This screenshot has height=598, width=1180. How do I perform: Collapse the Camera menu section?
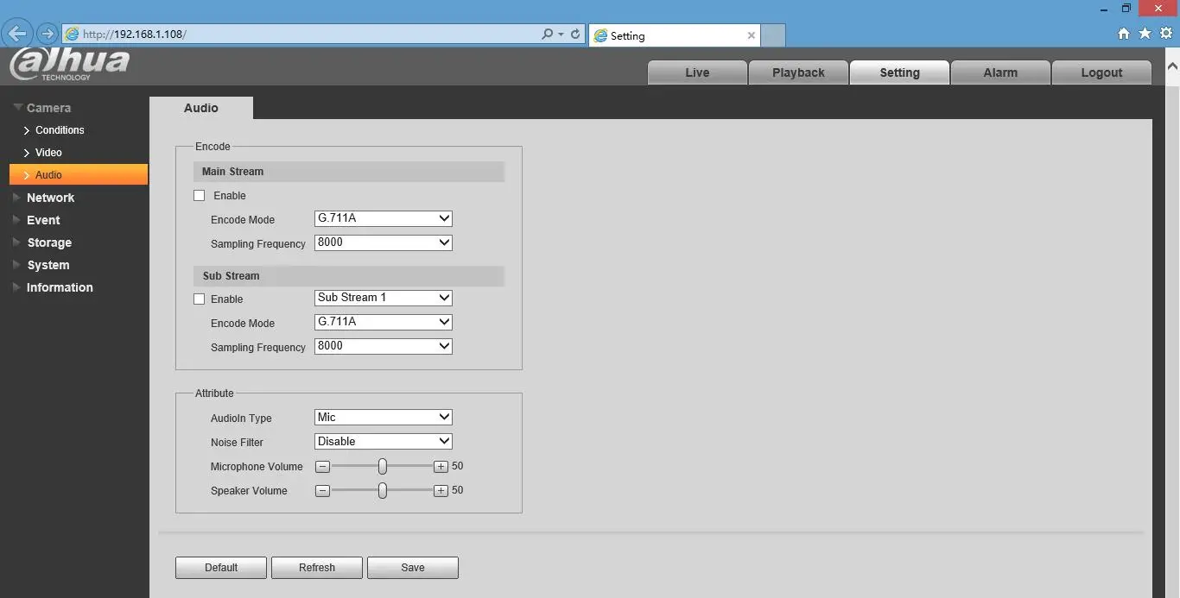tap(48, 108)
